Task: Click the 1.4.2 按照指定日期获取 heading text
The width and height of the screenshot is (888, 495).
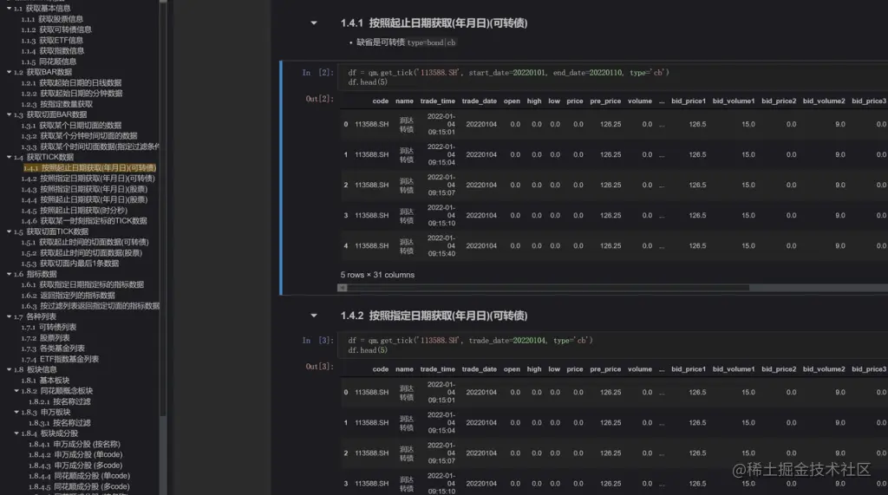Action: (434, 316)
